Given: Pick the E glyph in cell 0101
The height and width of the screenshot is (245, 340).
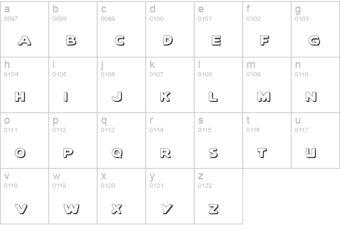Looking at the screenshot, I should click(216, 41).
